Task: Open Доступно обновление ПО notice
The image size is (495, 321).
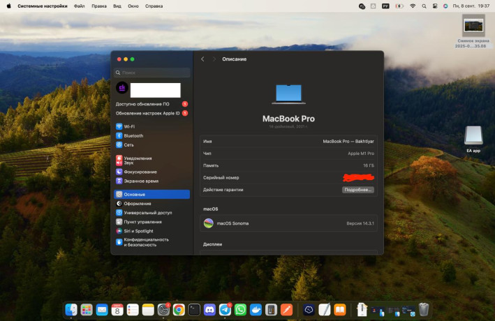Action: (x=152, y=104)
